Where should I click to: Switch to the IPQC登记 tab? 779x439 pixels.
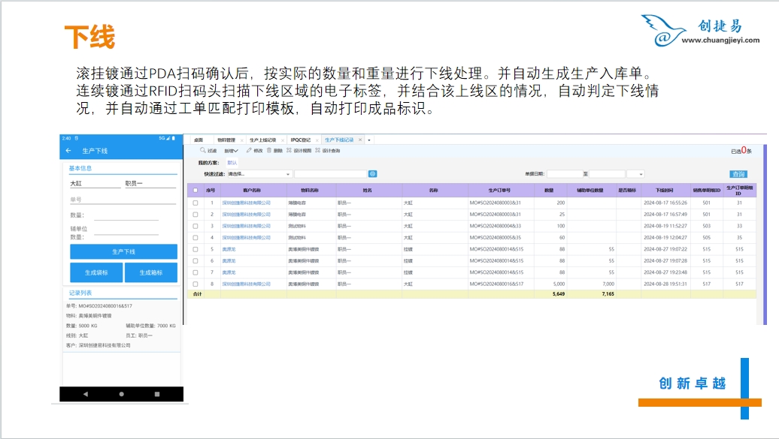pos(302,140)
